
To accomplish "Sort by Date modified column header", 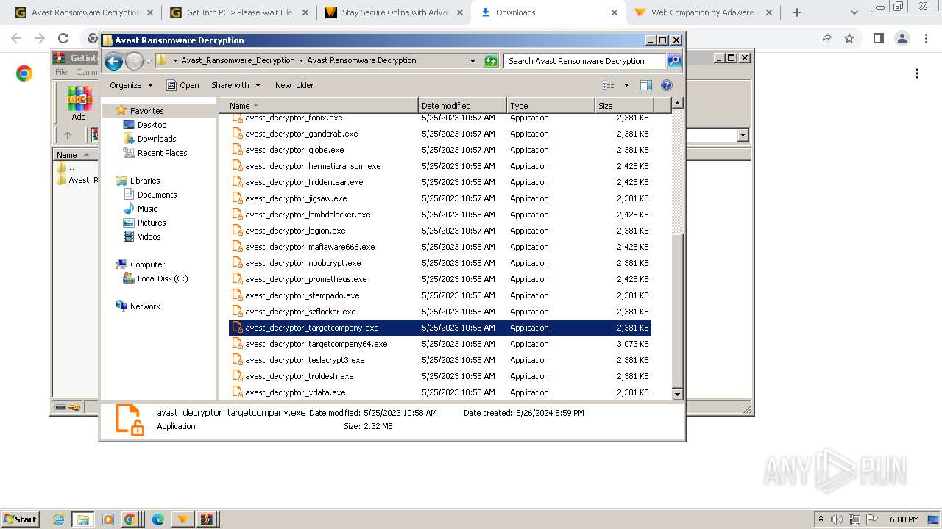I will [x=462, y=106].
